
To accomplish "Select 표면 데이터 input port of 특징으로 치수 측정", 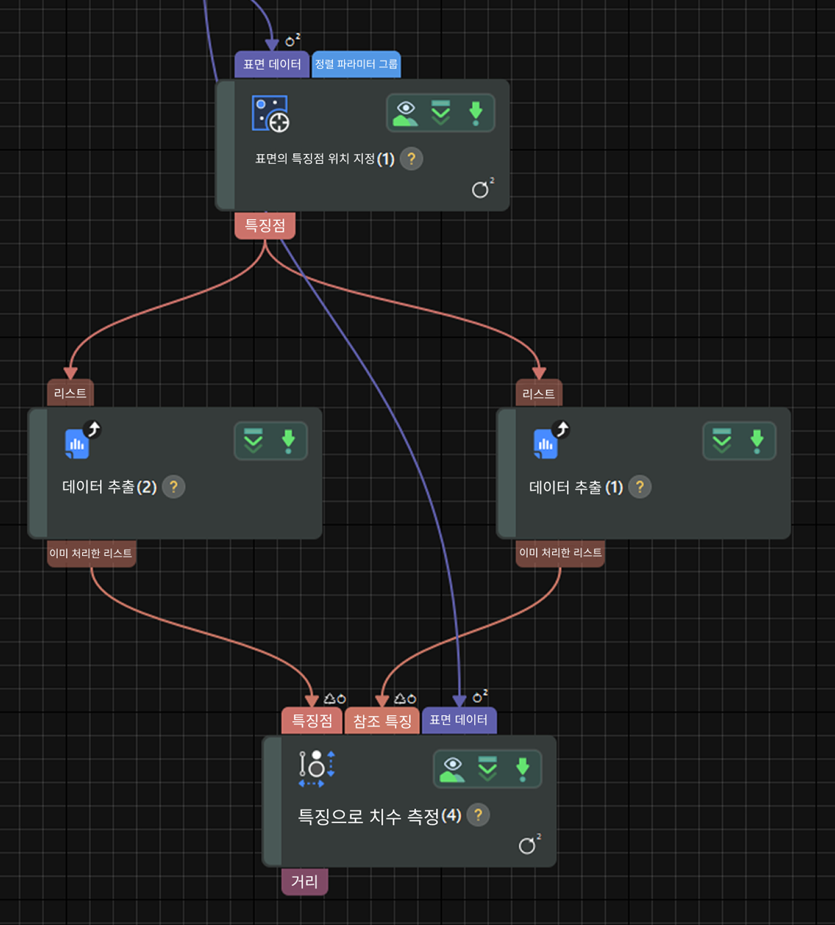I will click(x=459, y=721).
